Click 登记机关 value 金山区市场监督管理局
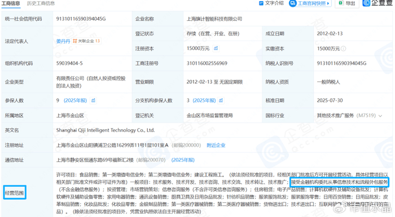 pyautogui.click(x=209, y=116)
